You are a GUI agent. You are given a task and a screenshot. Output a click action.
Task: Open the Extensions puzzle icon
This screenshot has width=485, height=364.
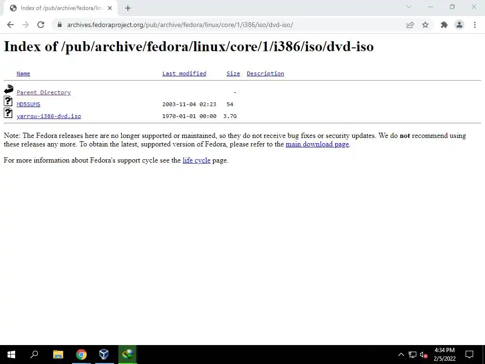tap(444, 25)
